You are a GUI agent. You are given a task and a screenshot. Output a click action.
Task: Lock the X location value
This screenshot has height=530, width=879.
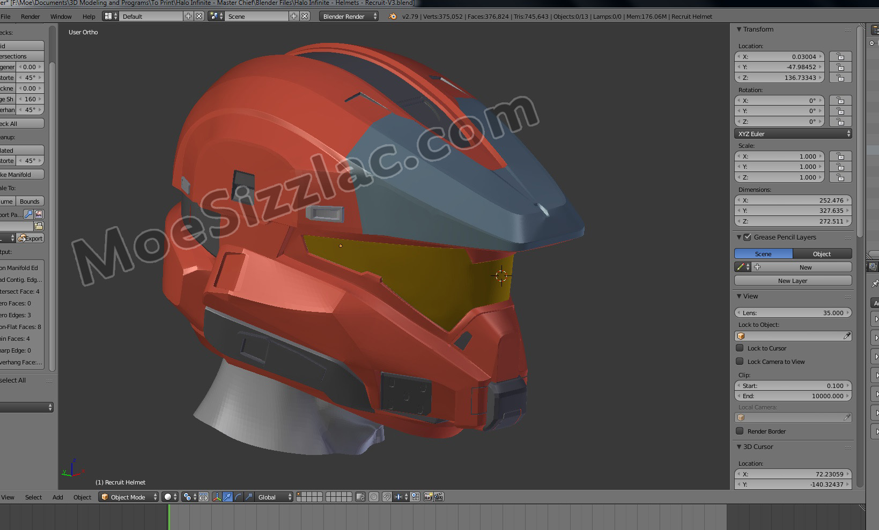[840, 57]
